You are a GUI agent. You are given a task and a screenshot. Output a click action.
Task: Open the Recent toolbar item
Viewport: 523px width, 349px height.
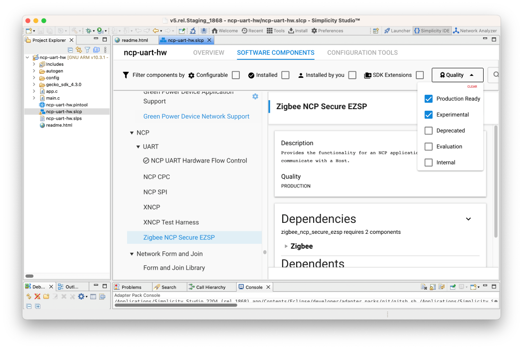(x=252, y=31)
